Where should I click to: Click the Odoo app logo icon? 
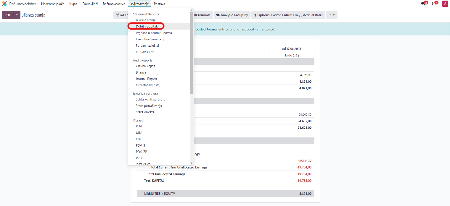[x=4, y=4]
